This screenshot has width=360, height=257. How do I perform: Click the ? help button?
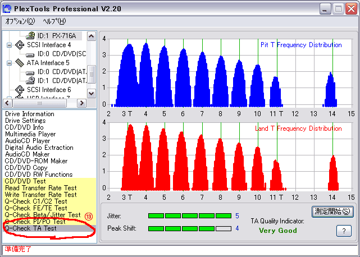[x=344, y=231]
